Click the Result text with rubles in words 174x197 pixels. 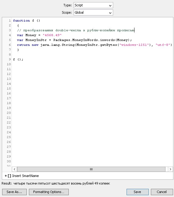coord(61,183)
